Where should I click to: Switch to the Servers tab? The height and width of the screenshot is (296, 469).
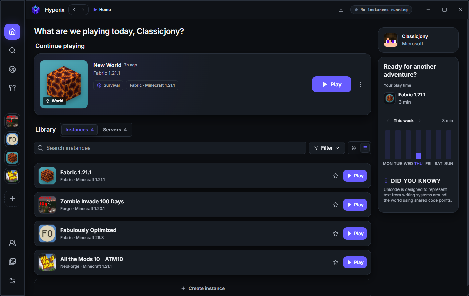(x=115, y=130)
